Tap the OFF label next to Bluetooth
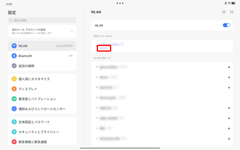 pos(71,56)
